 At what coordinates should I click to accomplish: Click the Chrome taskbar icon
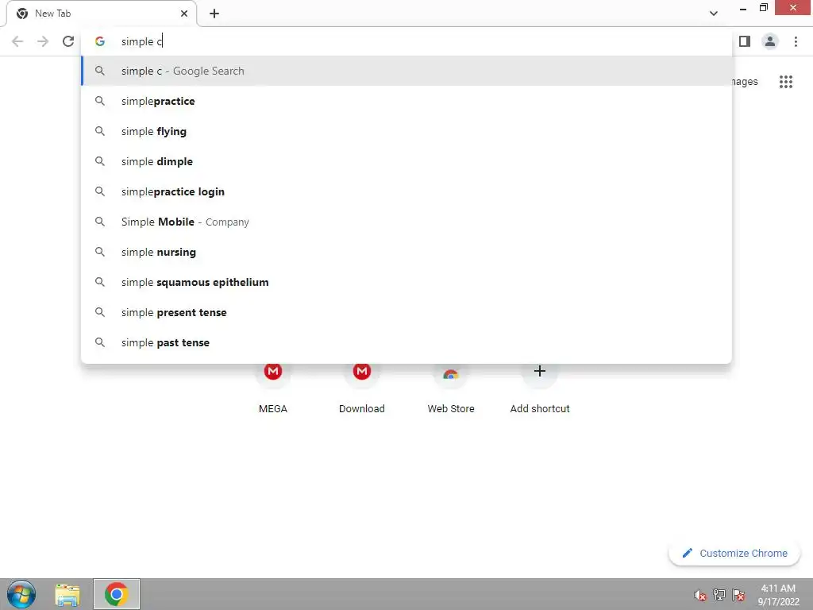(116, 594)
